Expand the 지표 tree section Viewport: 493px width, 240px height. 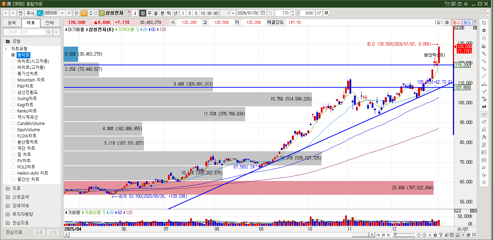(x=8, y=188)
